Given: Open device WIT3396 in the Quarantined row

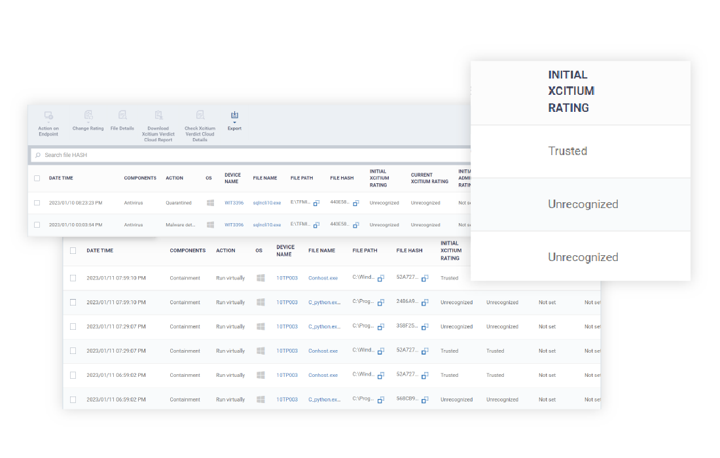Looking at the screenshot, I should [234, 203].
